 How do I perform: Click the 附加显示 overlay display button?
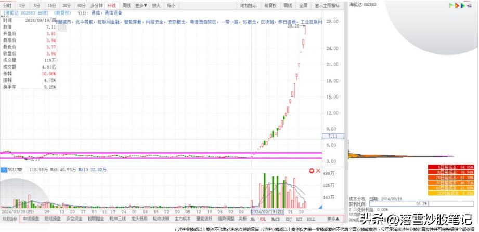click(x=249, y=6)
